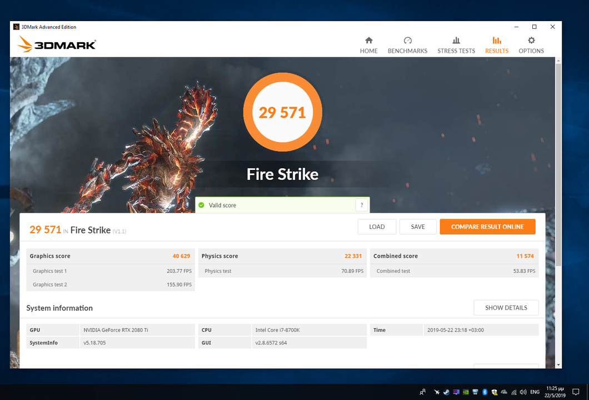589x400 pixels.
Task: Open the Wi-Fi network tray icon
Action: 514,392
